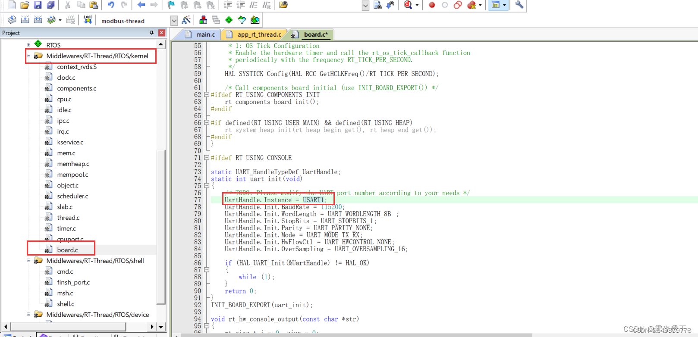
Task: Open finsh_port.c in project tree
Action: [73, 282]
